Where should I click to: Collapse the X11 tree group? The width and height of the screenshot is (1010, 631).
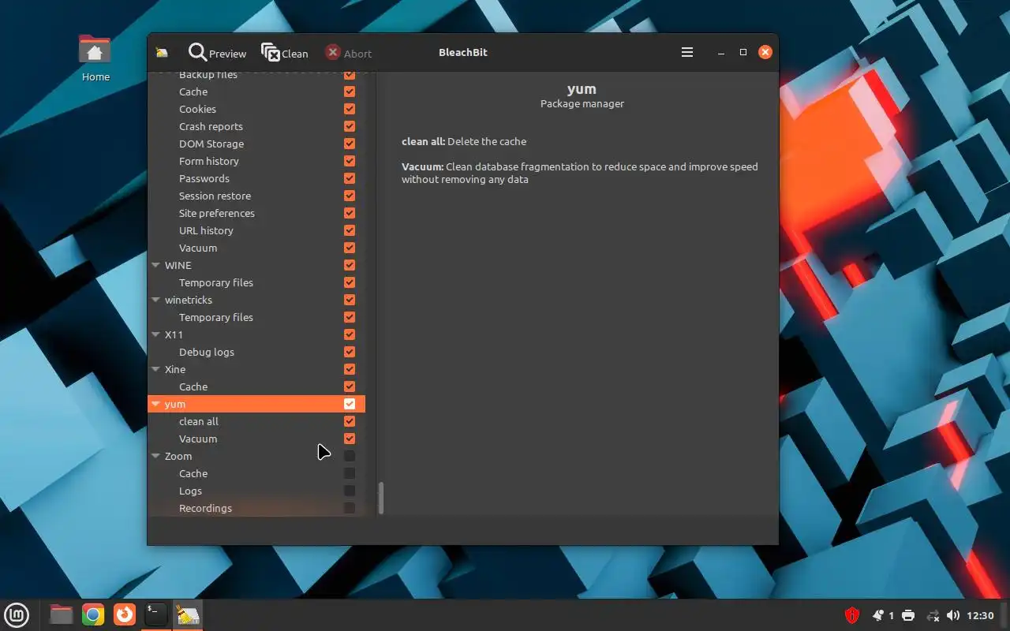click(155, 334)
